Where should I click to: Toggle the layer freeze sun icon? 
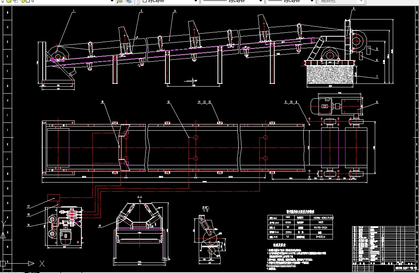coord(9,1)
